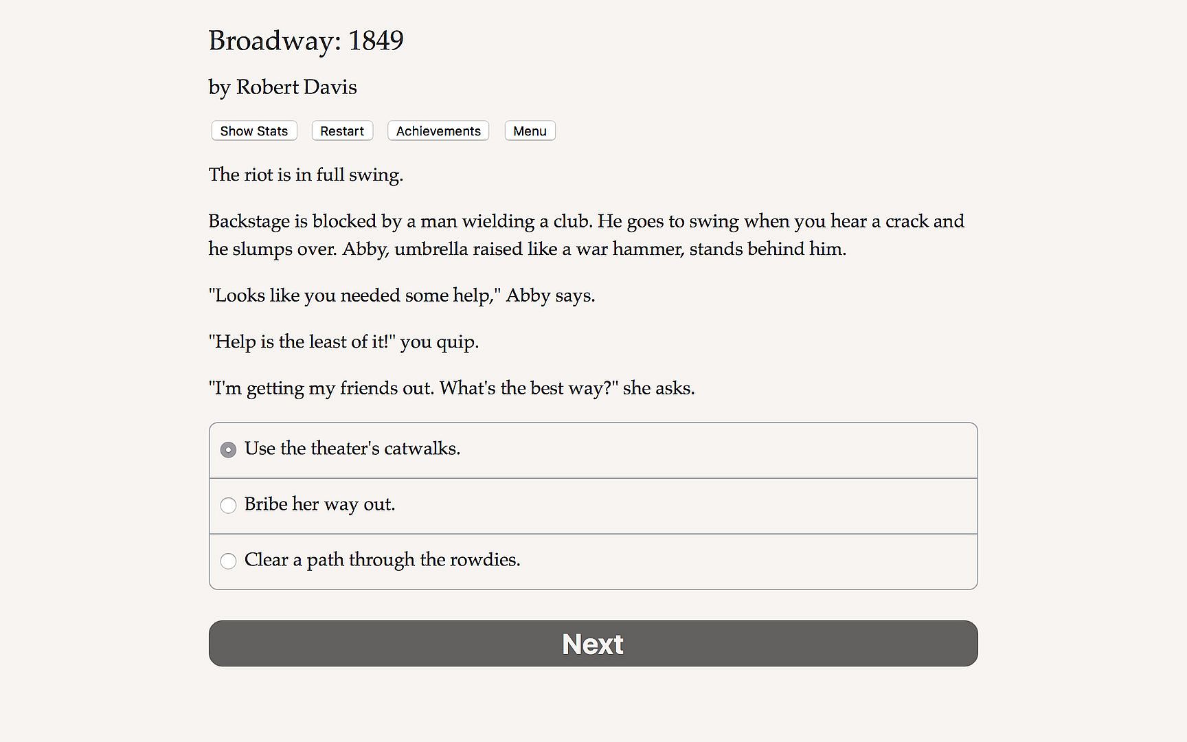Click the year '1849' in the heading
This screenshot has height=742, width=1187.
(x=375, y=41)
